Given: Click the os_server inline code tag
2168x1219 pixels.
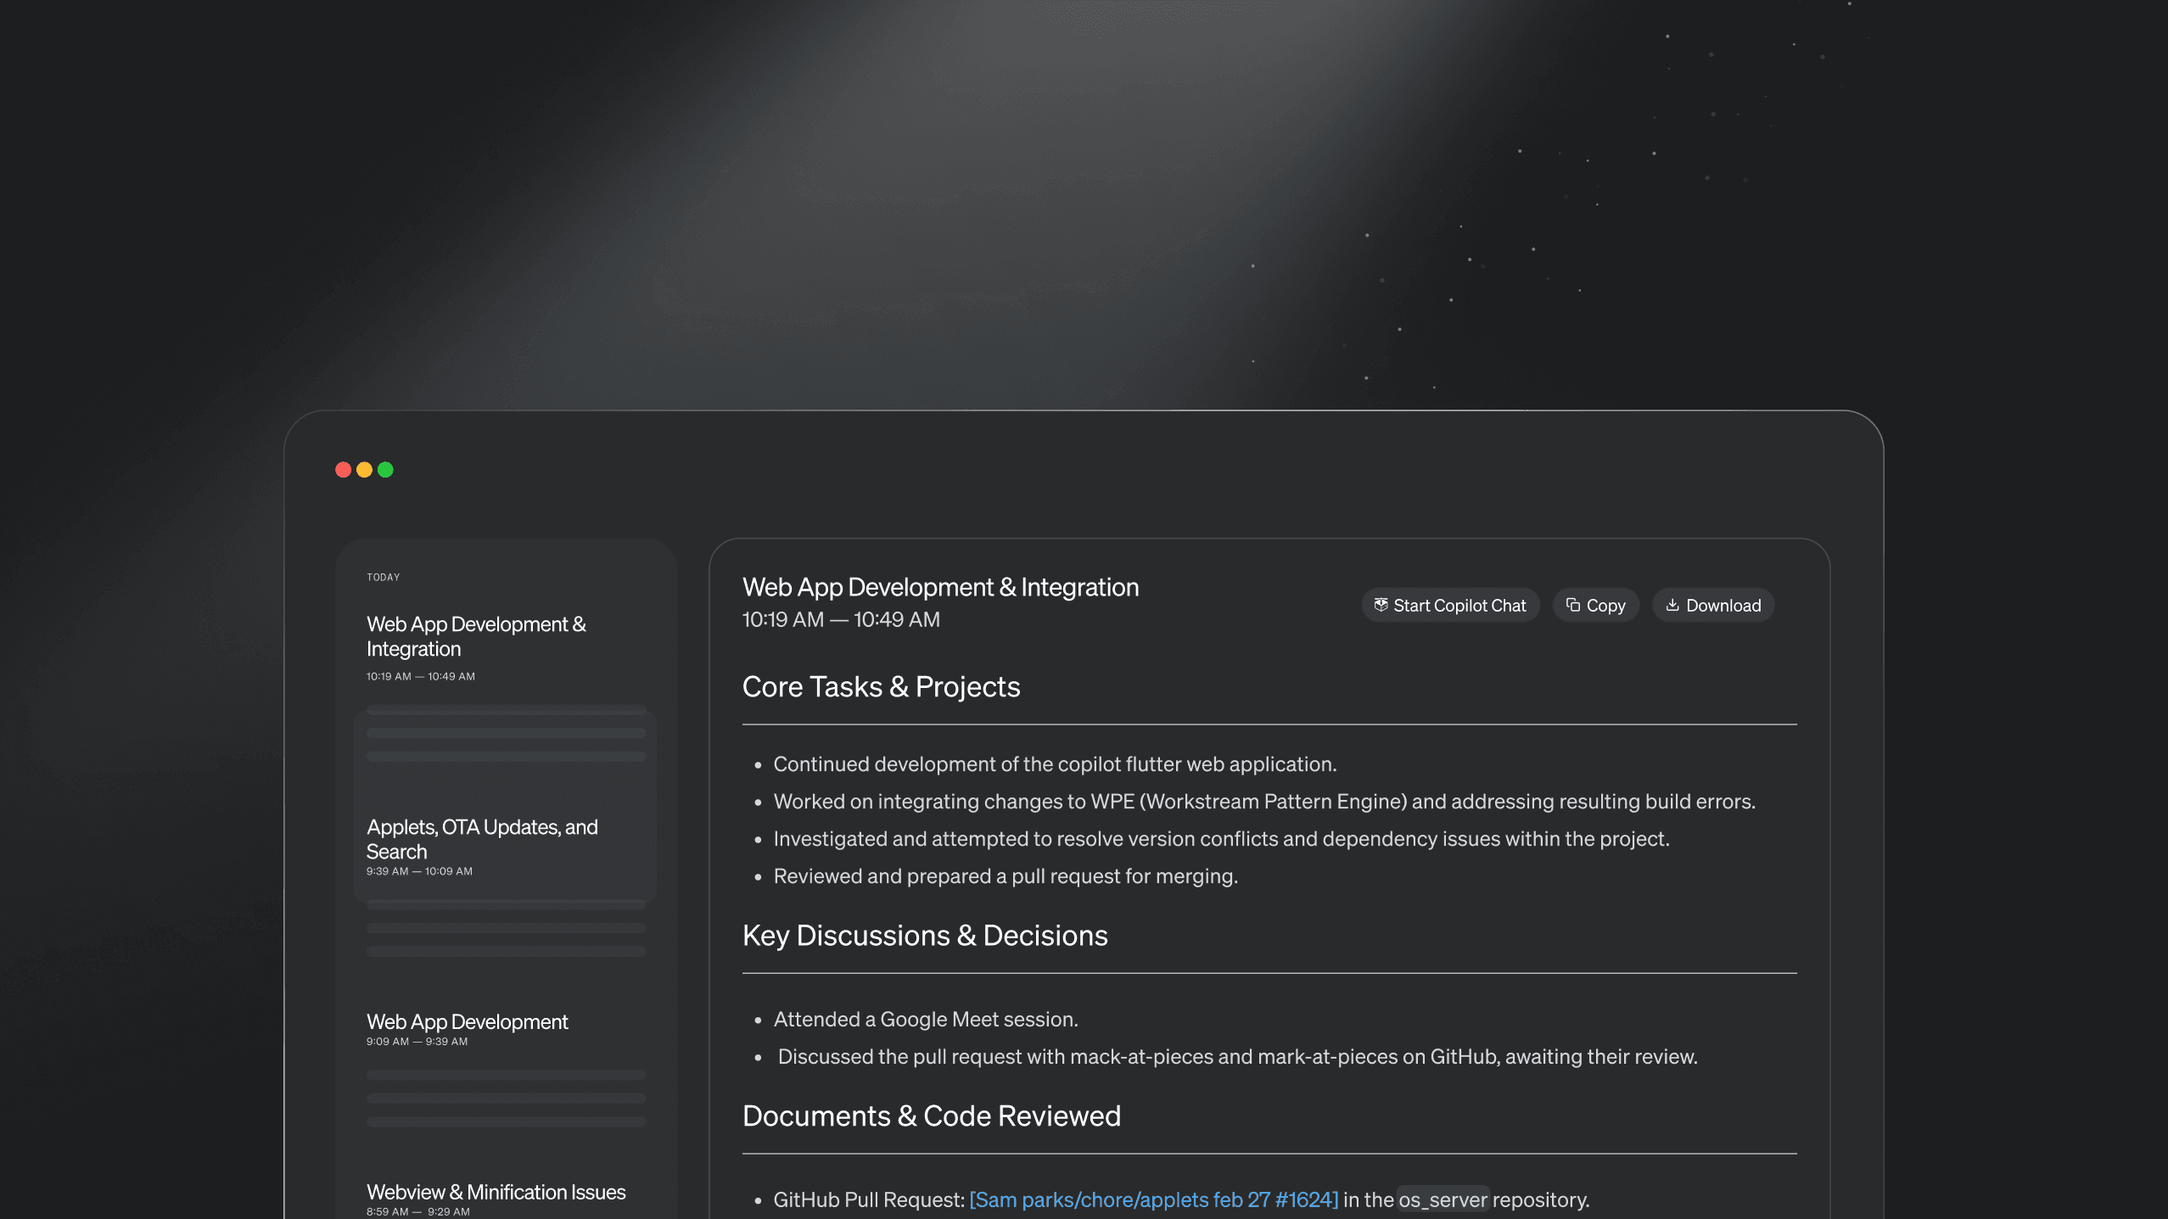Looking at the screenshot, I should (x=1442, y=1199).
